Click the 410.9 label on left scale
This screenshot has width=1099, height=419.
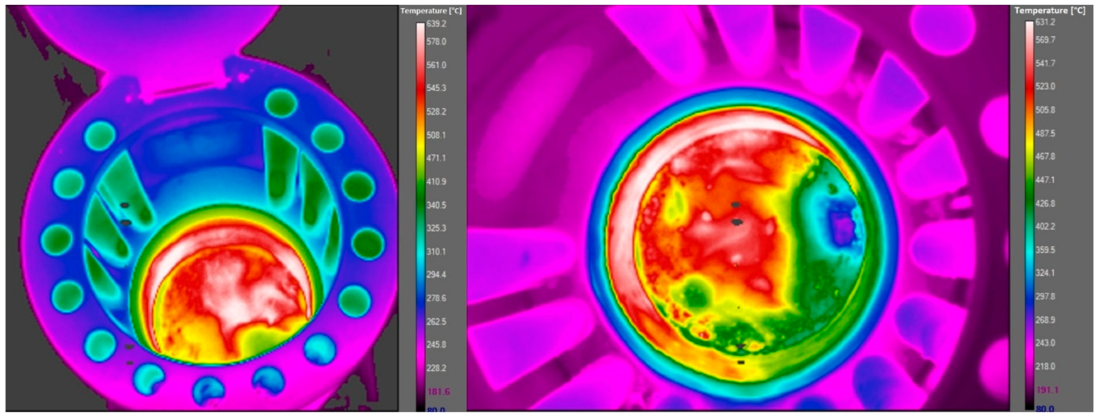[436, 182]
